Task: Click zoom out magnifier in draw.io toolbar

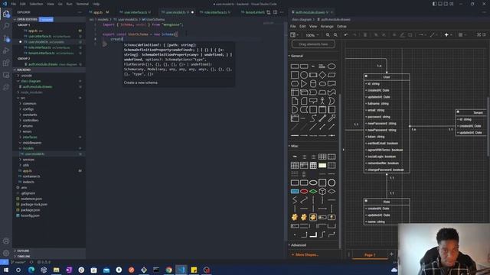Action: [335, 35]
